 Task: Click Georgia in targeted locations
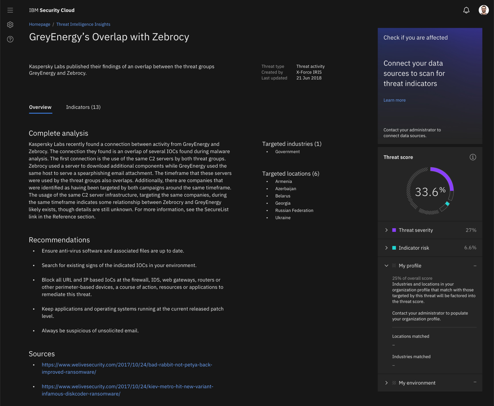tap(283, 203)
